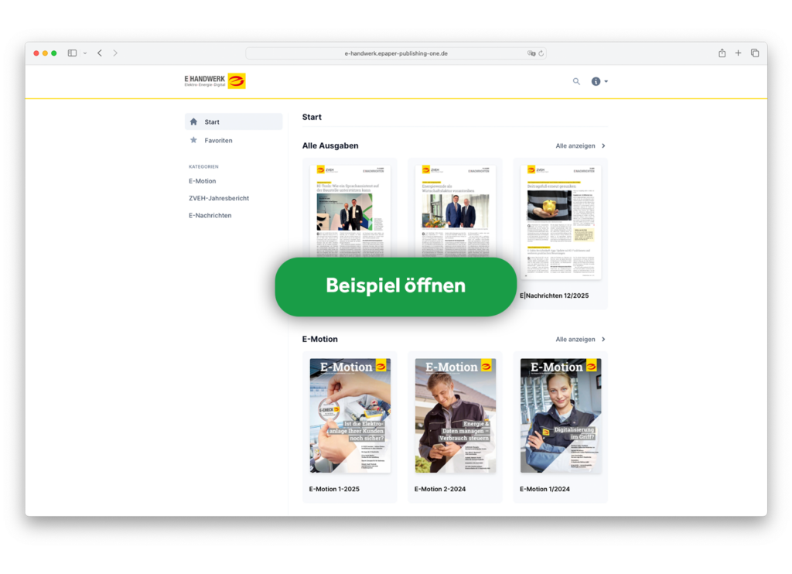Click the browser share icon

coord(722,53)
